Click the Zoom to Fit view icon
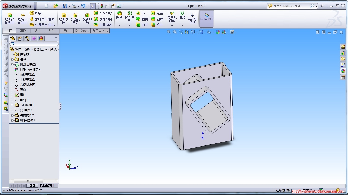The height and width of the screenshot is (195, 348). (x=169, y=32)
